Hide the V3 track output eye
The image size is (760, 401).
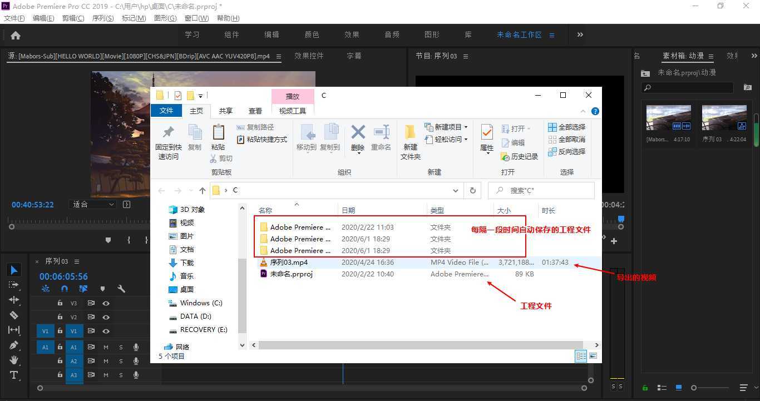106,303
